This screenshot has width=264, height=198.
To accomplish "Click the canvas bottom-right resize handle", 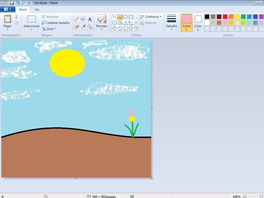I will point(152,178).
